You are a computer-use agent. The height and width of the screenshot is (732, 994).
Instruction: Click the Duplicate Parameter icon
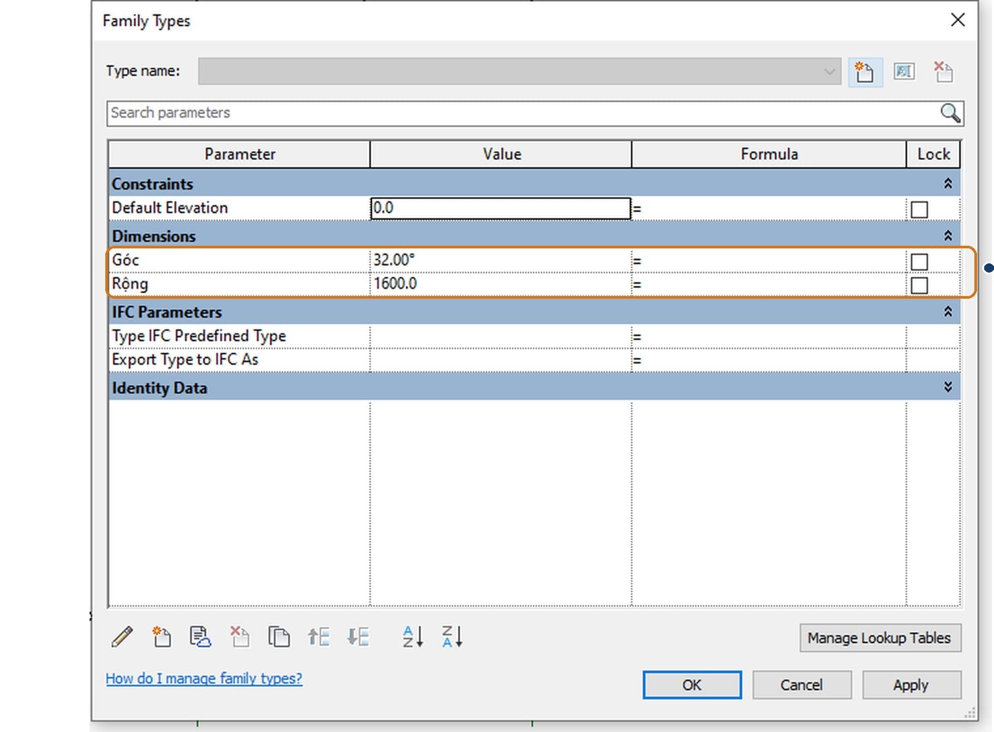[279, 636]
